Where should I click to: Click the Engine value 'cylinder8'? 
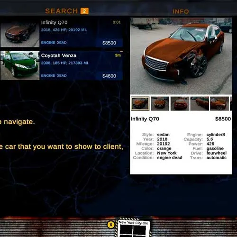pyautogui.click(x=216, y=135)
